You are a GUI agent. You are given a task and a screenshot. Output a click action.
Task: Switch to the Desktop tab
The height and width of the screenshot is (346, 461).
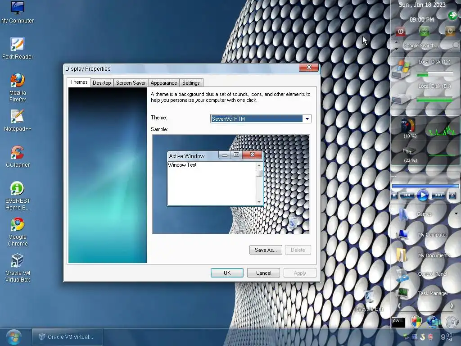[x=102, y=83]
